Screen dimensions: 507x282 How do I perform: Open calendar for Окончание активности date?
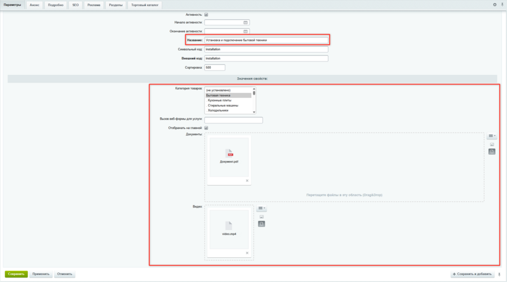pyautogui.click(x=246, y=32)
